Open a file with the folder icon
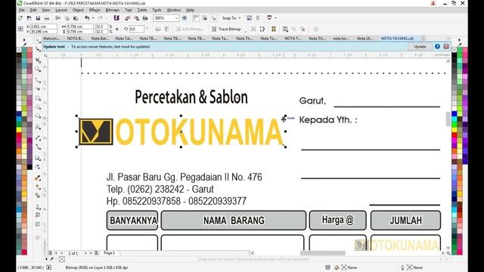The image size is (484, 272). [x=29, y=18]
